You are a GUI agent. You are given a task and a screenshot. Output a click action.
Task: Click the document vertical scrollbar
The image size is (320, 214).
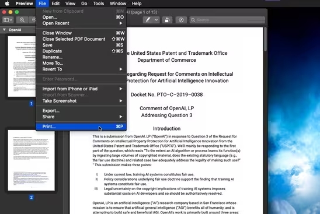pyautogui.click(x=265, y=39)
